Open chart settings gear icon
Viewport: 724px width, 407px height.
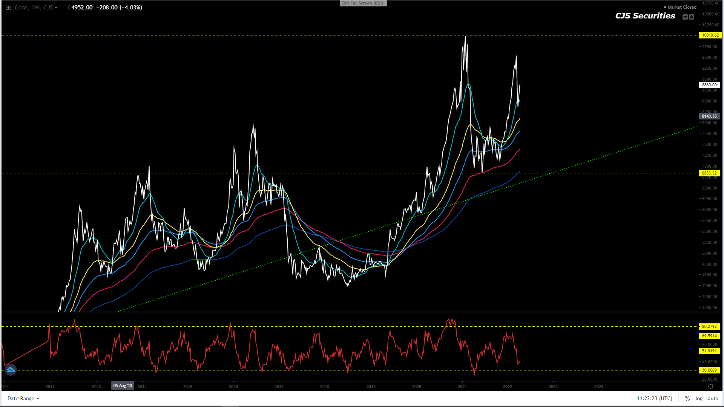coord(710,387)
